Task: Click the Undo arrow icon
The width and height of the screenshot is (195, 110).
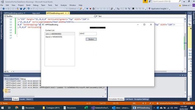Action: pos(28,9)
